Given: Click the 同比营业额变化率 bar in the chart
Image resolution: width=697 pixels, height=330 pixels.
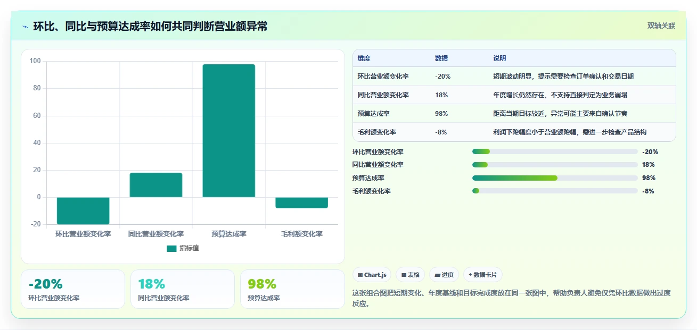Looking at the screenshot, I should (156, 185).
